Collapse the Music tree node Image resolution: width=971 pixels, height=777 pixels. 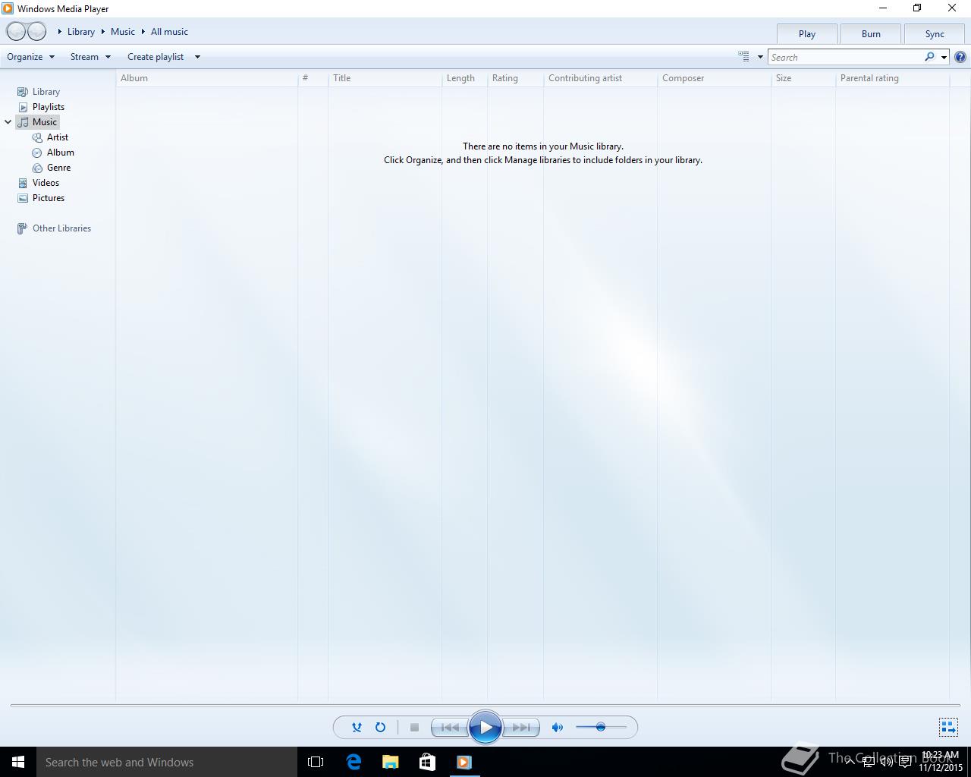[8, 122]
